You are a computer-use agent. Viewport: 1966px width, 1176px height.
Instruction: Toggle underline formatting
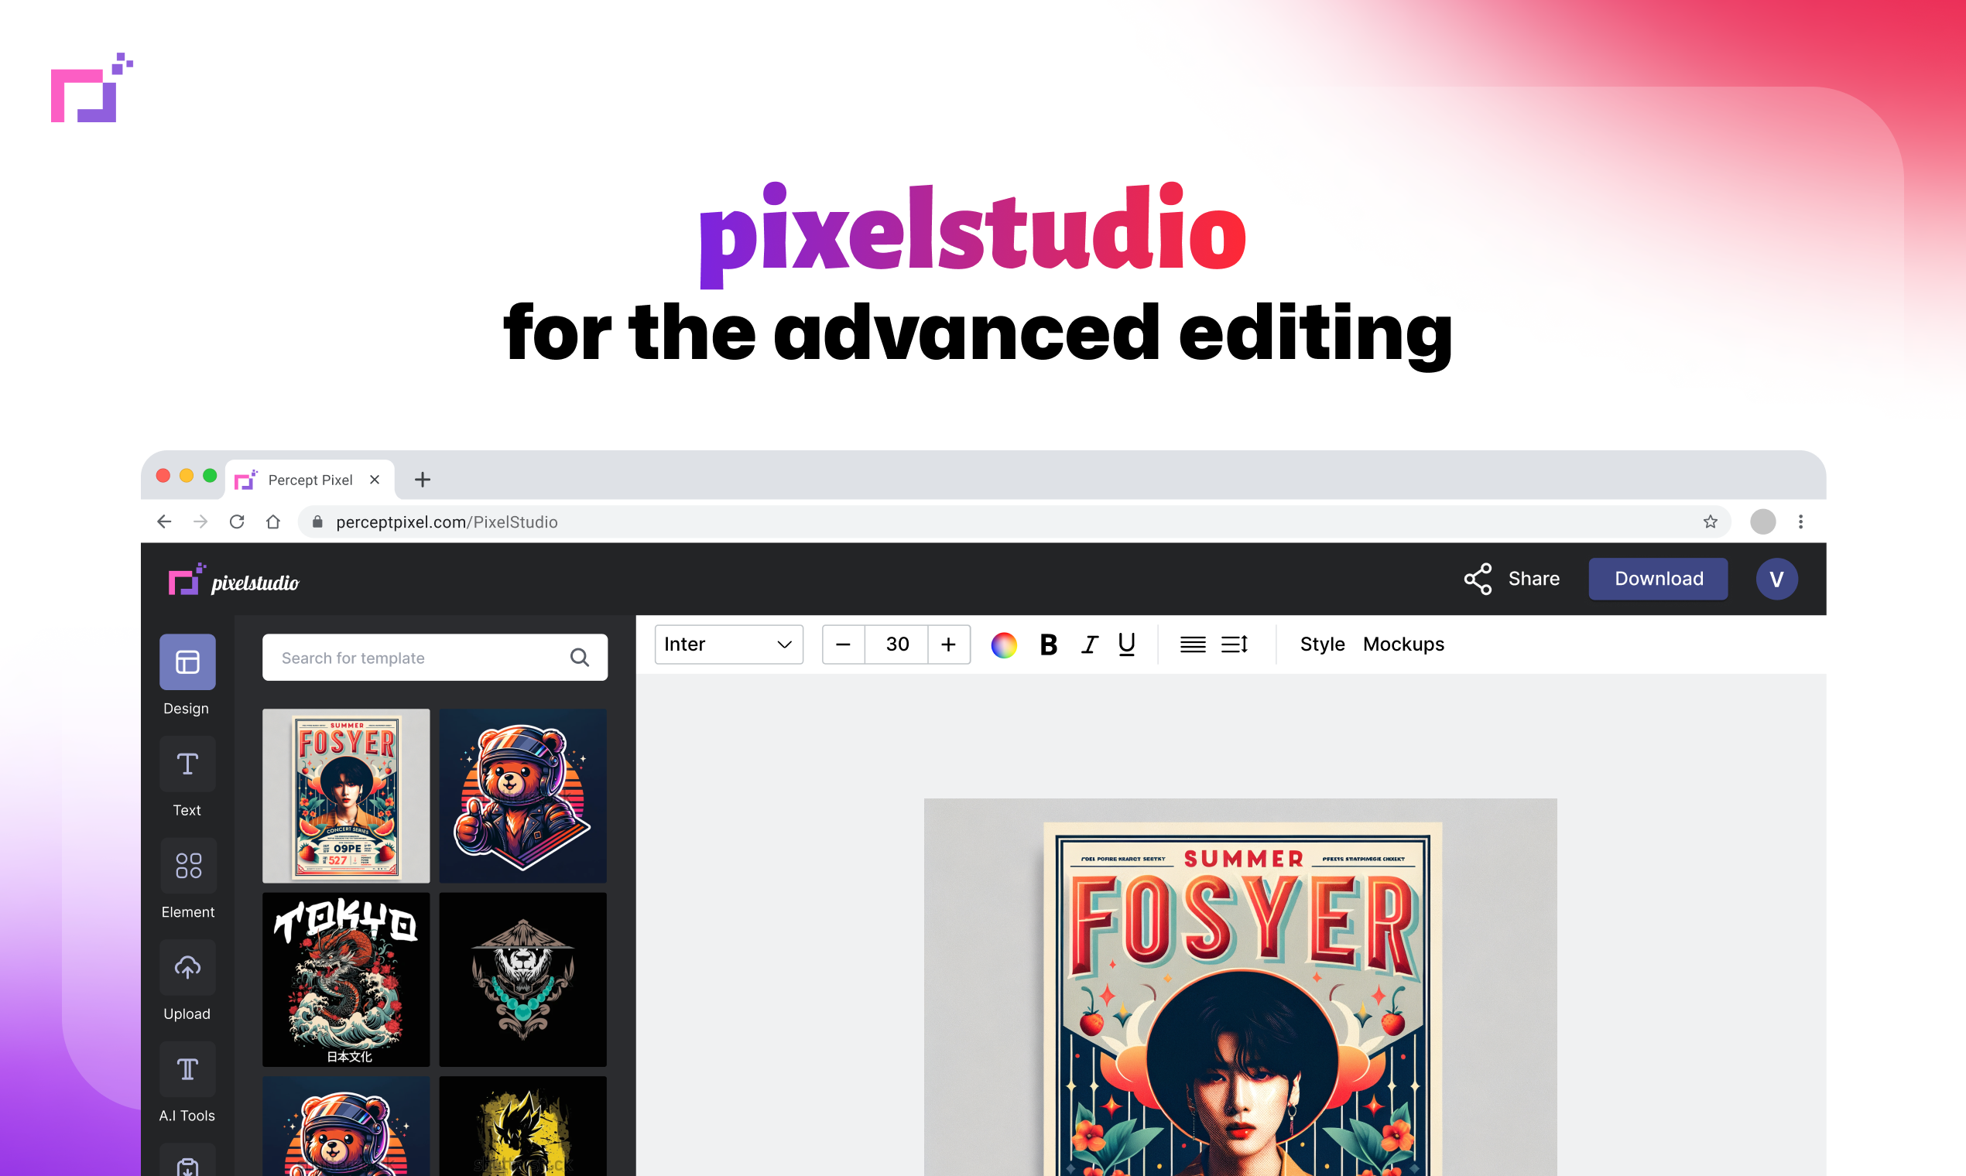(x=1126, y=644)
